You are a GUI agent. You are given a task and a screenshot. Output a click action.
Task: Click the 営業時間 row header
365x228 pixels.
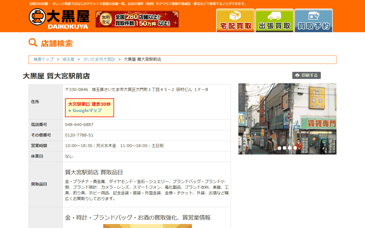pyautogui.click(x=46, y=146)
